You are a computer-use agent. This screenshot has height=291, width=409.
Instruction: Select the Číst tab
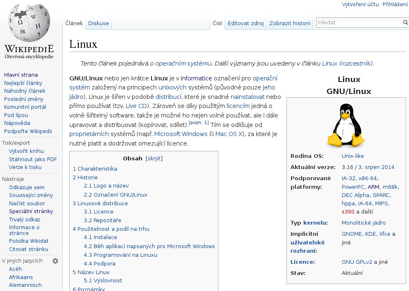click(x=217, y=23)
